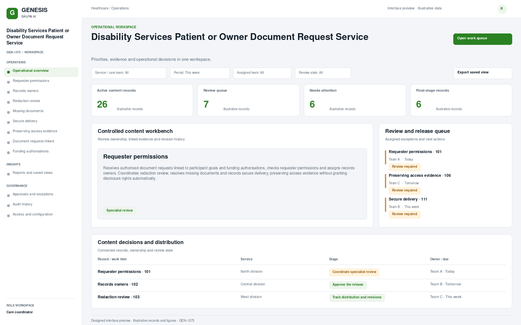Open table row Records owners · 102
The image size is (521, 325).
(302, 285)
